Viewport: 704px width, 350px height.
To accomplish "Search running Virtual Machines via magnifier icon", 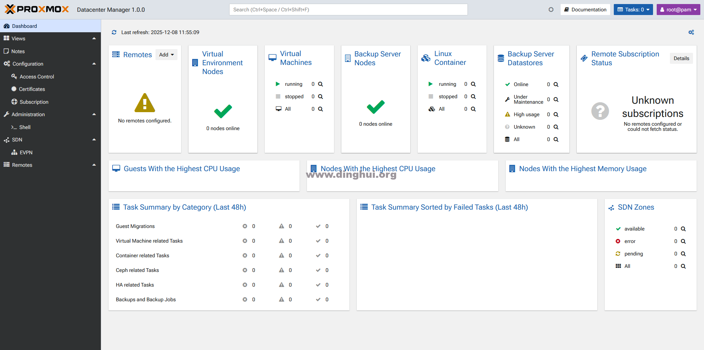I will 320,84.
